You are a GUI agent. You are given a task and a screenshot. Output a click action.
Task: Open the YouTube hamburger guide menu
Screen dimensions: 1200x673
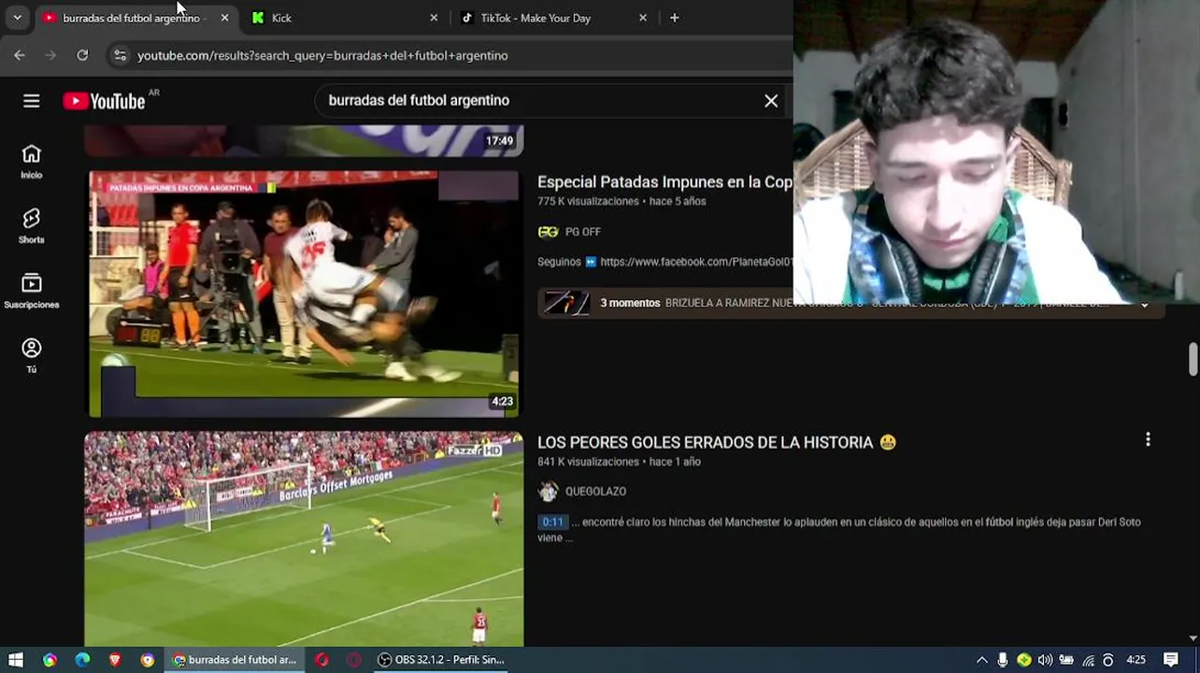click(x=32, y=101)
